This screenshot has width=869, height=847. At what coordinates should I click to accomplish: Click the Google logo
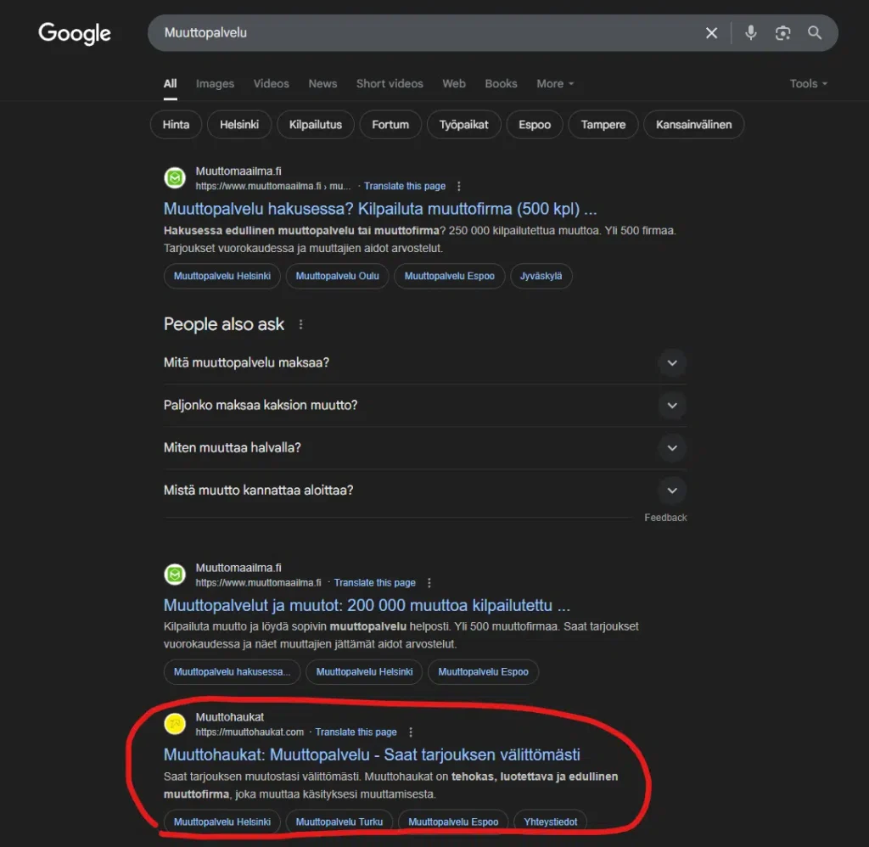pyautogui.click(x=75, y=34)
